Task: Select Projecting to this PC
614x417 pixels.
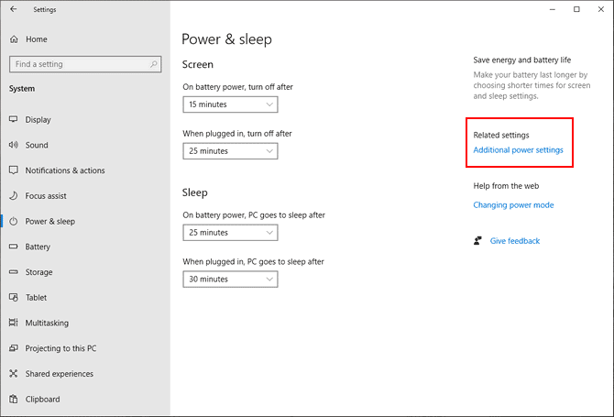Action: (60, 348)
